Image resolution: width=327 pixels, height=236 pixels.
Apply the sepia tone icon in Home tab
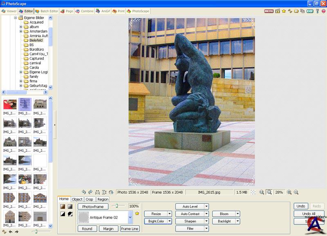tap(63, 207)
